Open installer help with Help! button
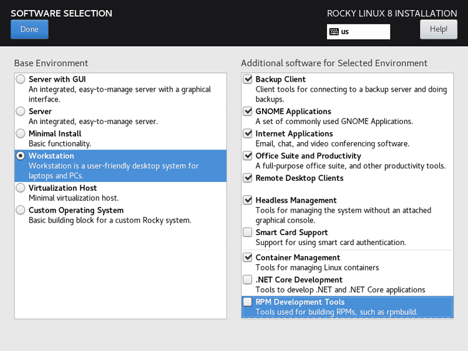The height and width of the screenshot is (351, 468). click(438, 29)
